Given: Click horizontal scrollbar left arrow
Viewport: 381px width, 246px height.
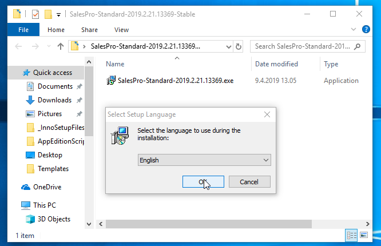Looking at the screenshot, I should tap(101, 224).
